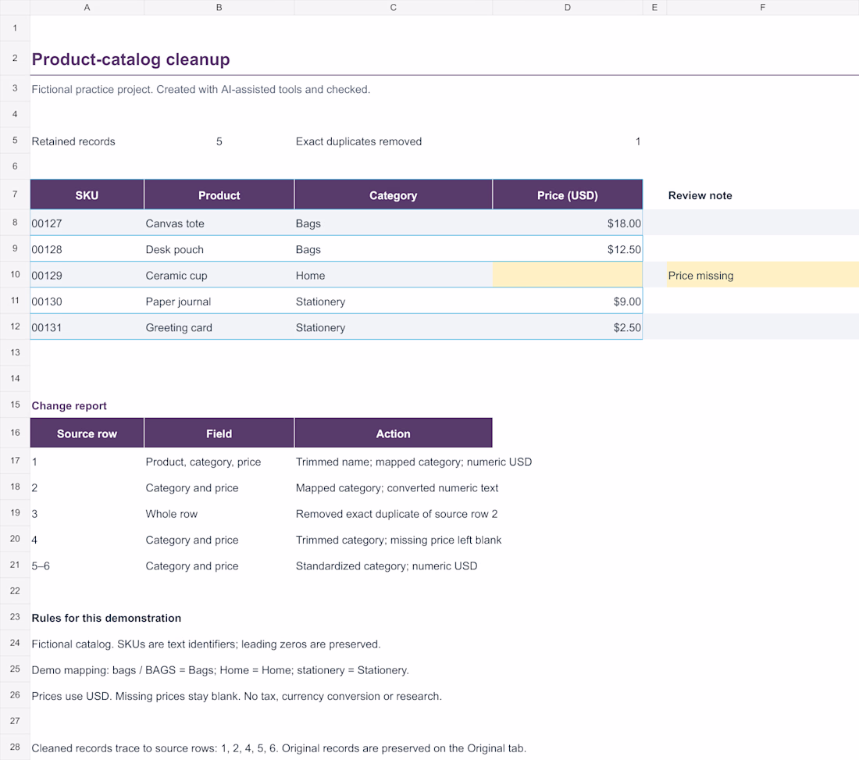Select Stationery category for Paper journal
Image resolution: width=859 pixels, height=760 pixels.
click(x=394, y=302)
